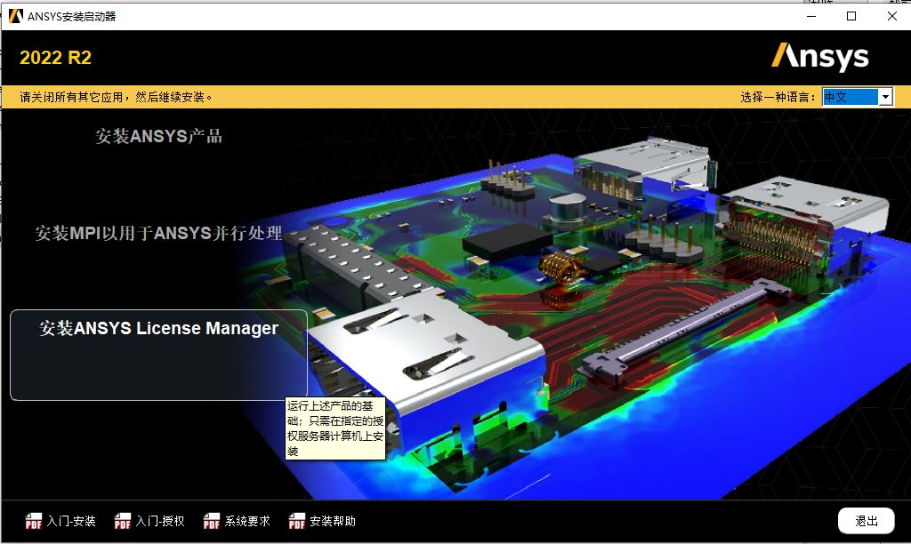Choose 安装MPI以用于ANSYS并行处理 option
Viewport: 911px width, 544px height.
[158, 234]
